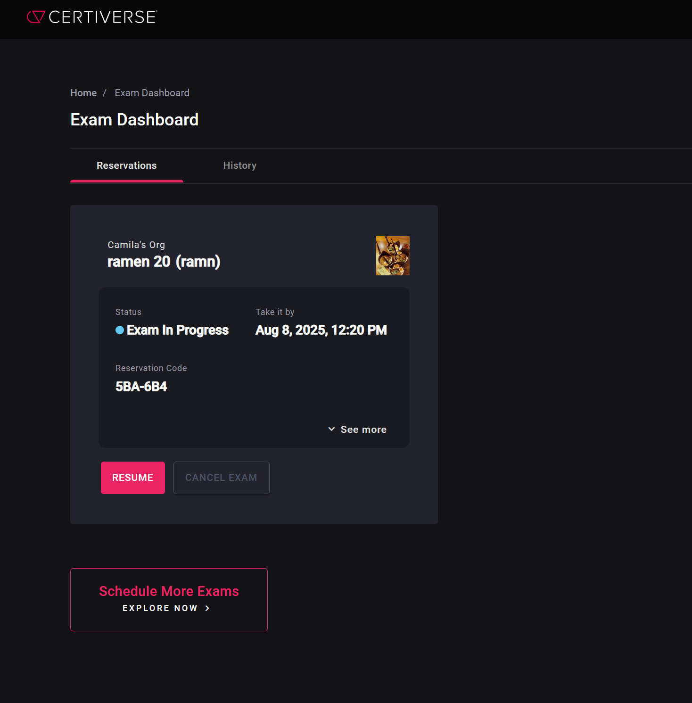Switch to the History tab

click(x=239, y=165)
